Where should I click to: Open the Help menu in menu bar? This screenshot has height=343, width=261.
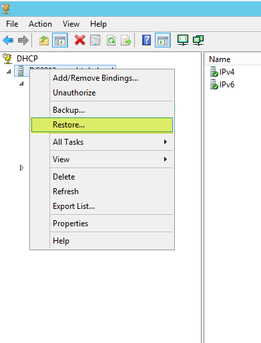click(x=98, y=24)
